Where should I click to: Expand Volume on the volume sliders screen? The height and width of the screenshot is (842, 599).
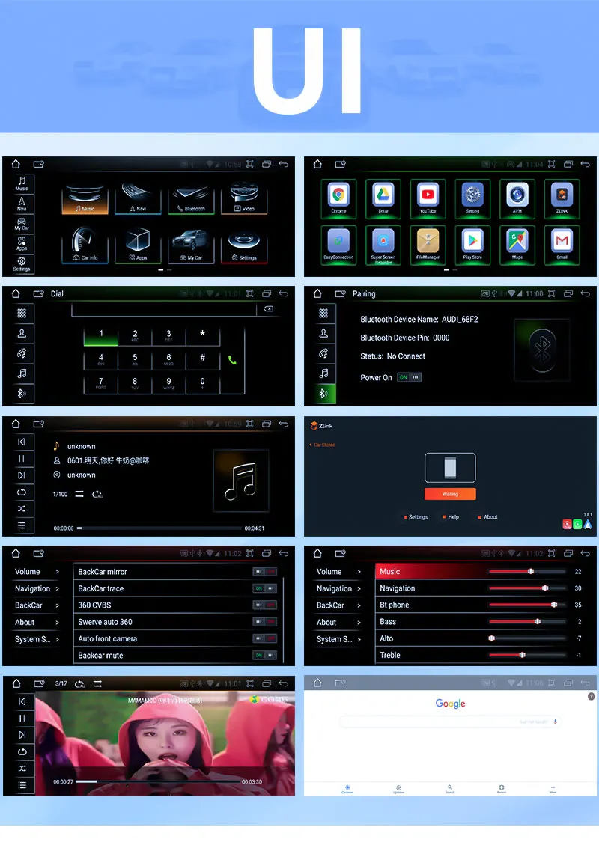click(338, 572)
